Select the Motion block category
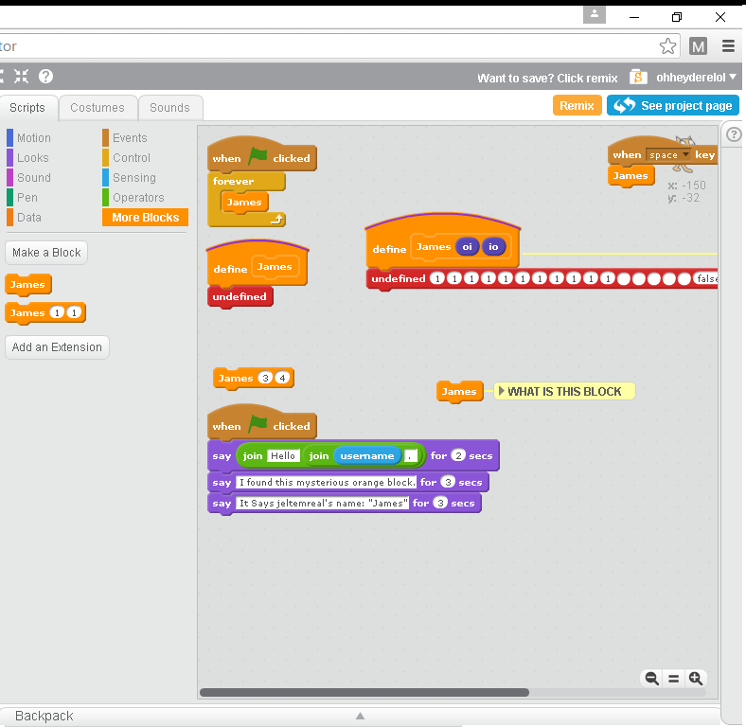 [x=34, y=138]
